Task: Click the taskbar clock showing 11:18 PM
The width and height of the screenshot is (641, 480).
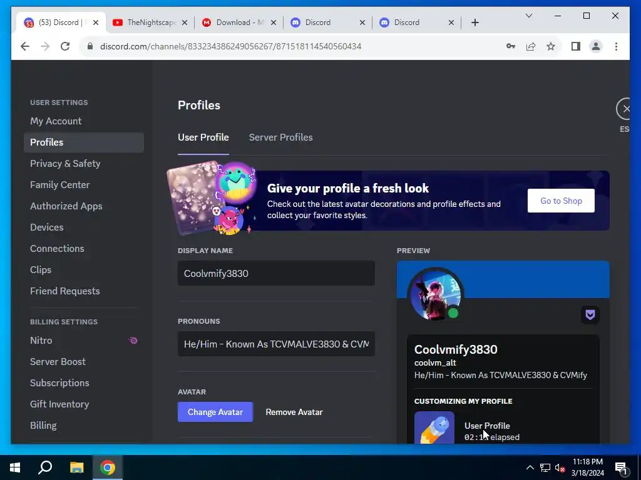Action: pos(587,467)
